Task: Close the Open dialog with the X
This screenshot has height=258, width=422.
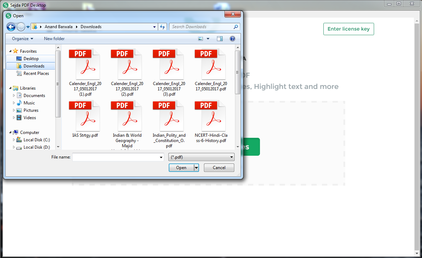Action: point(233,14)
